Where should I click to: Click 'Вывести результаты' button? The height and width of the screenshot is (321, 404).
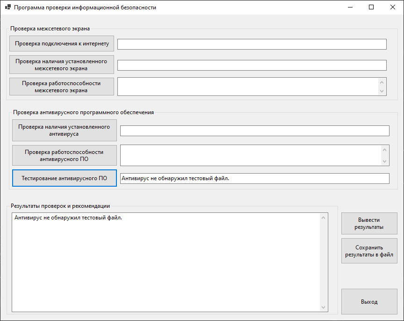click(369, 224)
